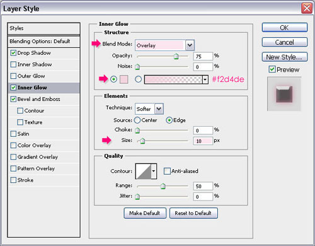Click the New Style button
This screenshot has height=246, width=315.
point(285,57)
